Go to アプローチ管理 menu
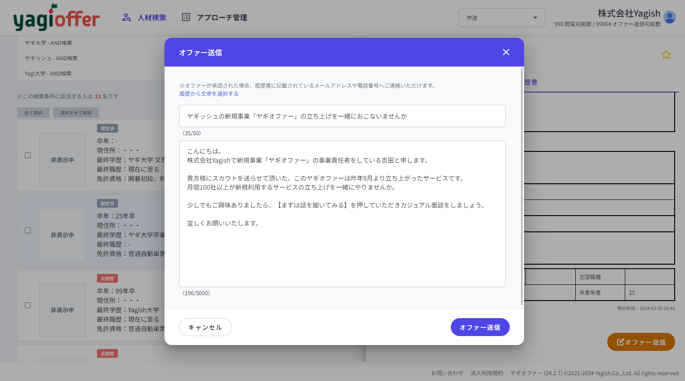This screenshot has height=381, width=685. coord(222,18)
